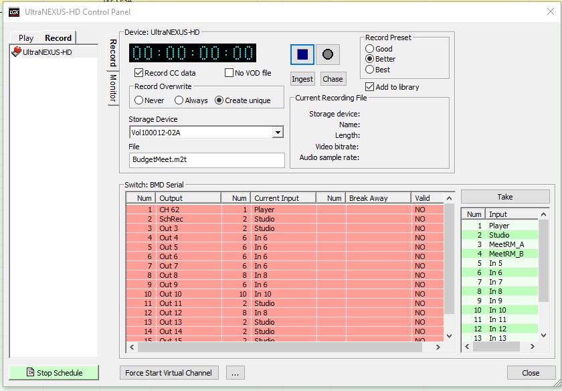Click the ellipsis button beside Force Start
Screen dimensions: 562x391
tap(235, 373)
